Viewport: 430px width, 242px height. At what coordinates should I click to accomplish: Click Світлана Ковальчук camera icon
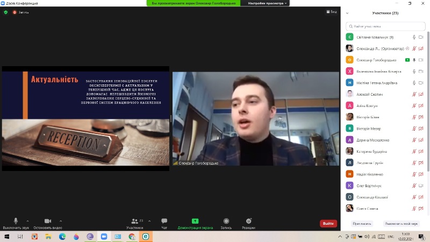coord(421,37)
